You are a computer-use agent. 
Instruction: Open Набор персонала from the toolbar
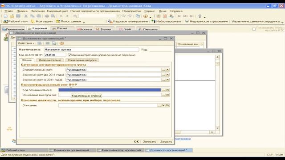(166, 21)
